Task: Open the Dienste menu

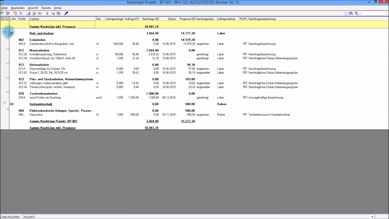Action: tap(46, 8)
